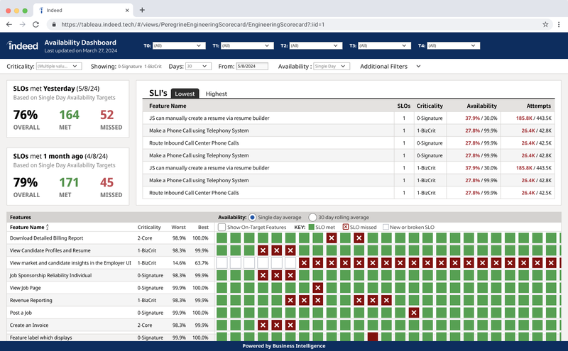Click the Availability Dashboard title
The height and width of the screenshot is (351, 568).
(80, 43)
